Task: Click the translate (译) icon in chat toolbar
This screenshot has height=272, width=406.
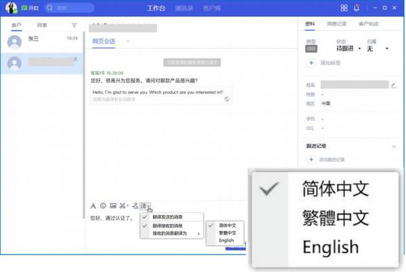Action: click(144, 206)
